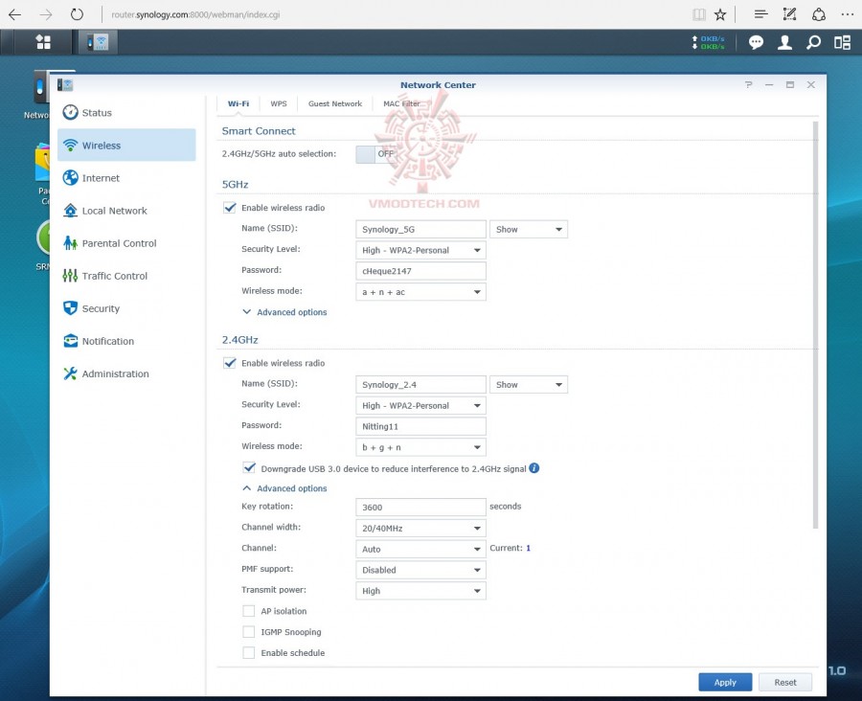Click the Apply button
The height and width of the screenshot is (701, 862).
point(725,682)
